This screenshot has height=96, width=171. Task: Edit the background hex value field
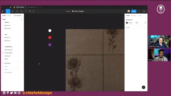(130, 23)
